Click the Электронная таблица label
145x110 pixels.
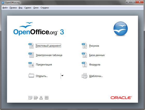click(x=49, y=55)
